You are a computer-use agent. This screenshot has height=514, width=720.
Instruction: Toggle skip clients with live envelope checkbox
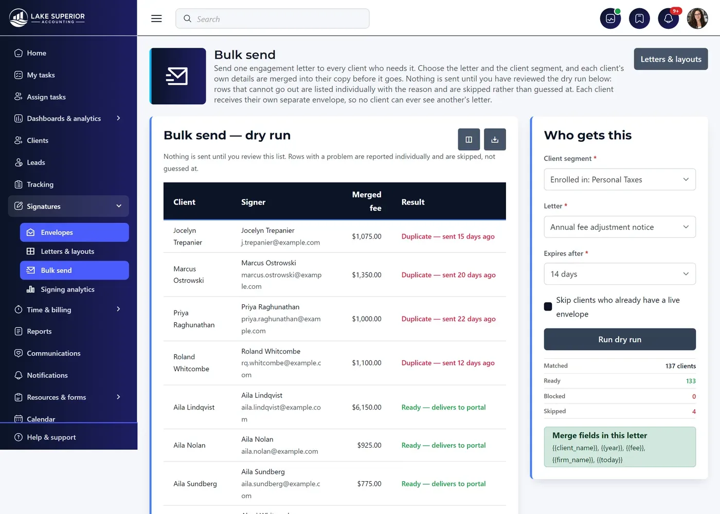[x=548, y=307]
